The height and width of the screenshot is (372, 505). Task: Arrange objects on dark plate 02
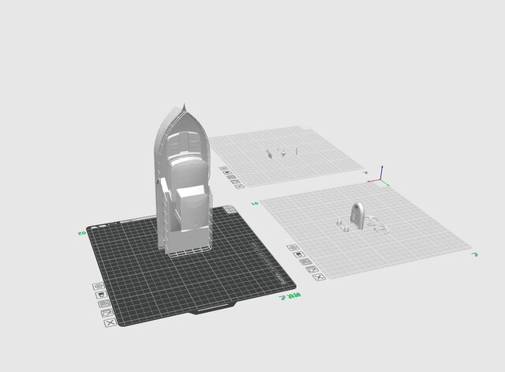click(103, 303)
